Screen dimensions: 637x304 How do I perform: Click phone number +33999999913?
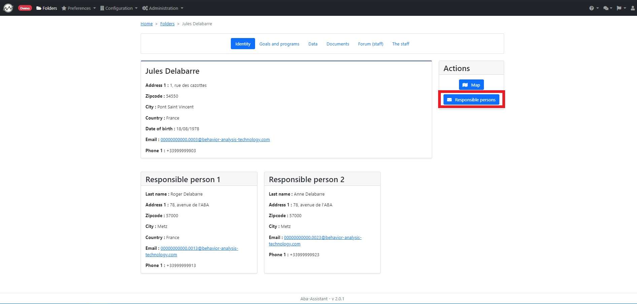181,265
